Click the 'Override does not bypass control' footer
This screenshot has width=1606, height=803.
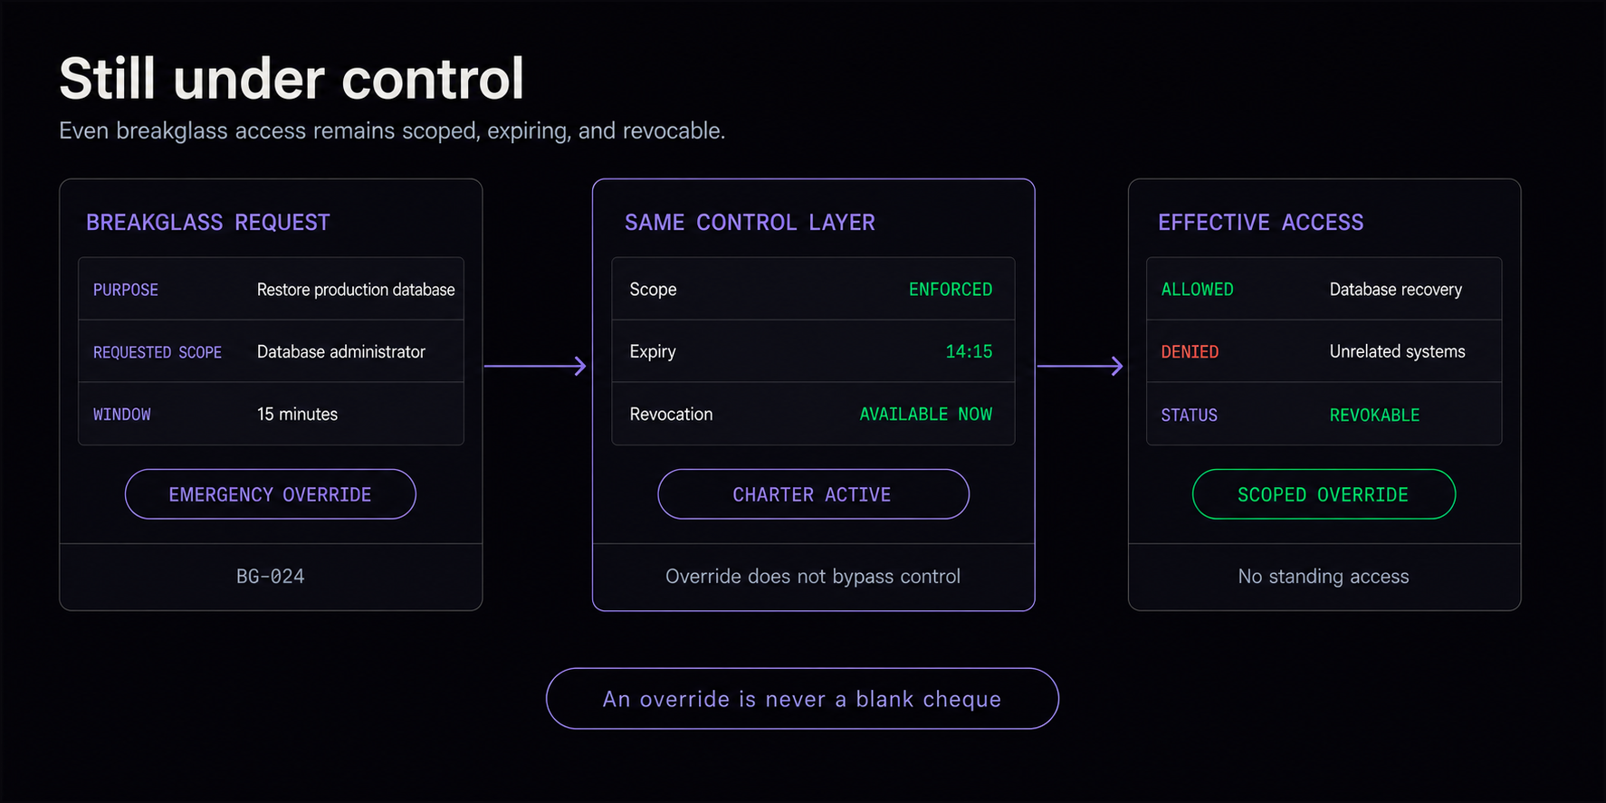coord(813,577)
